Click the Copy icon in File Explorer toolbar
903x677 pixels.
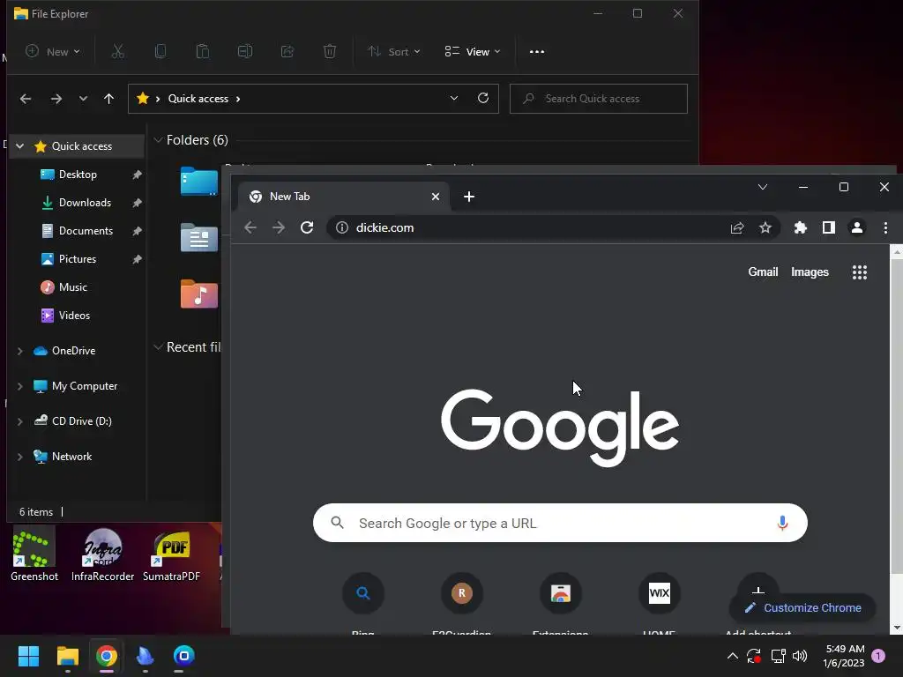coord(160,52)
